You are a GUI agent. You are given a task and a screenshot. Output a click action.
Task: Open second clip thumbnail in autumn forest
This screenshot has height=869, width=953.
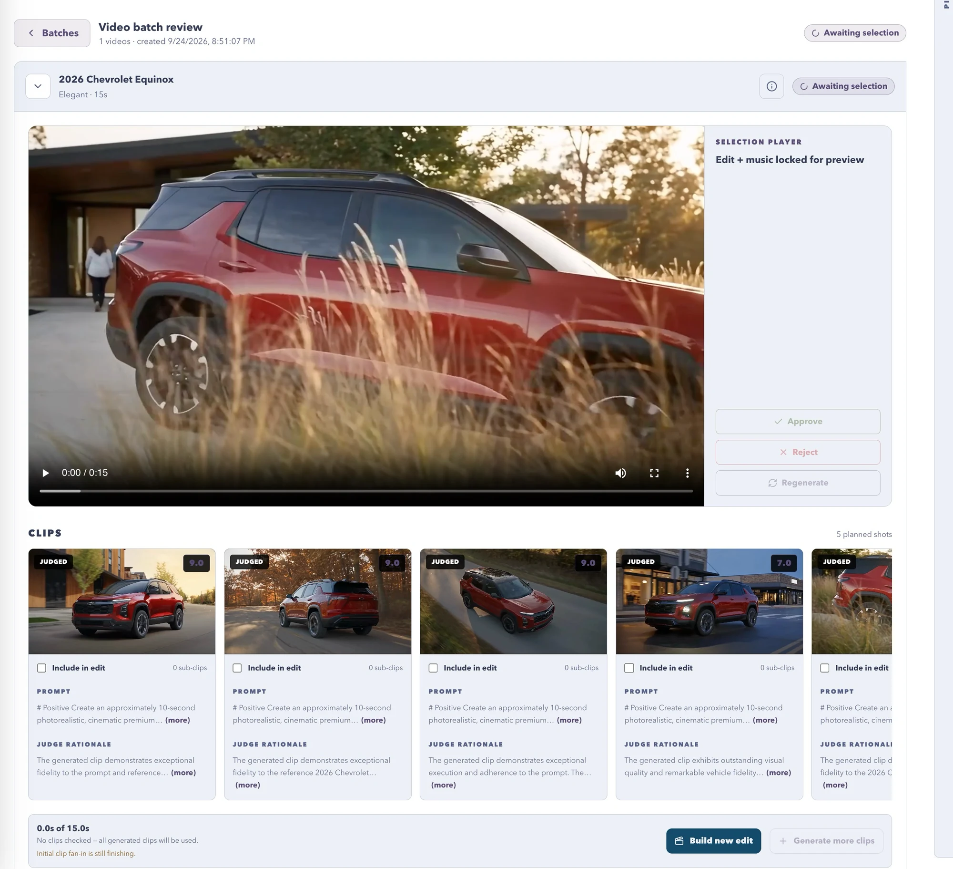(x=318, y=601)
